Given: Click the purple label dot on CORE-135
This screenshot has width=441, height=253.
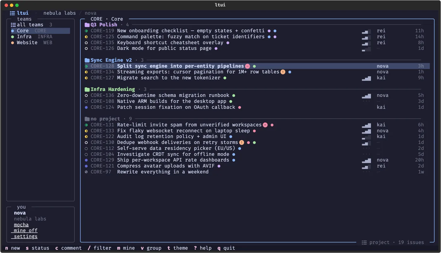Looking at the screenshot, I should pos(228,43).
